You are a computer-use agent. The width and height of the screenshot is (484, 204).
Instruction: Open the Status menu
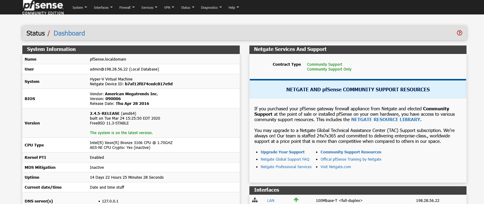[188, 8]
